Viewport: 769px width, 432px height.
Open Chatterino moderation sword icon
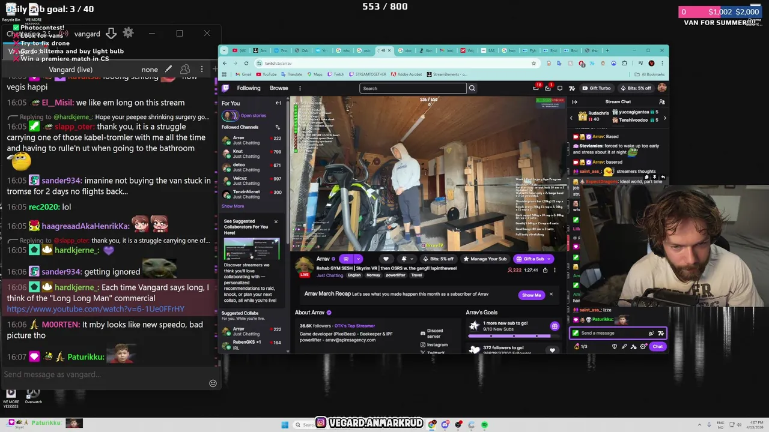[169, 70]
